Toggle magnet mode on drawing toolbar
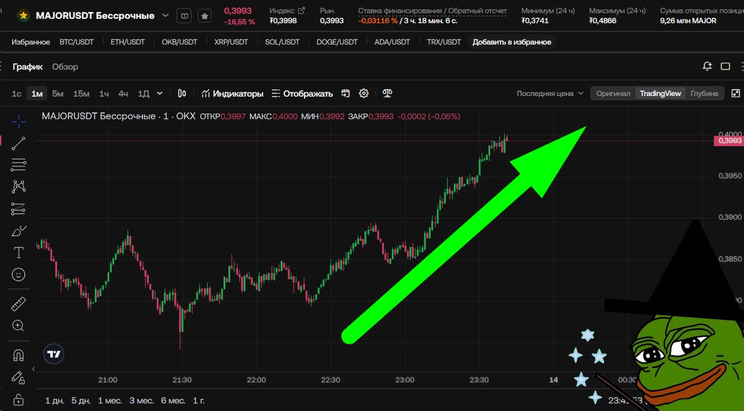Screen dimensions: 744x411 18,355
